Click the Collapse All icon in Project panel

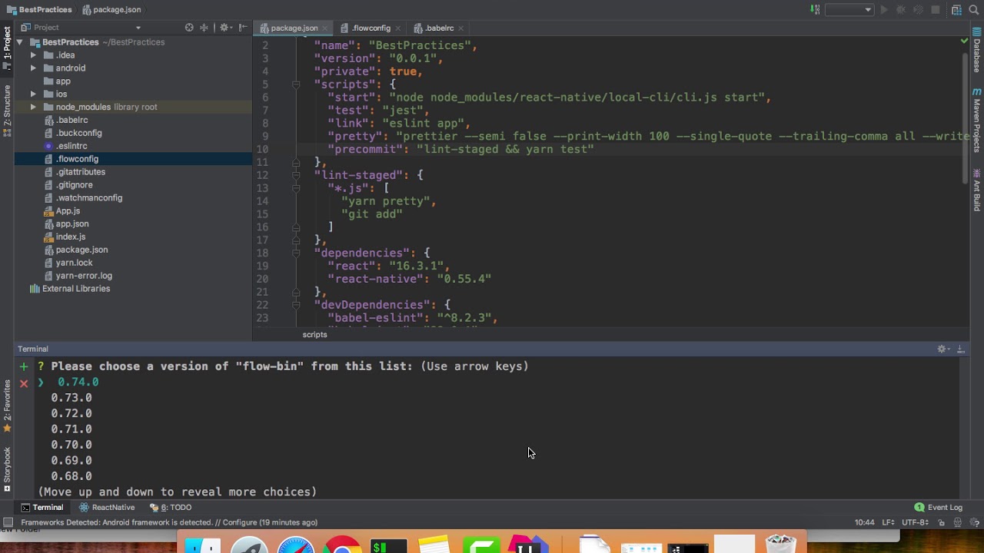click(x=204, y=28)
